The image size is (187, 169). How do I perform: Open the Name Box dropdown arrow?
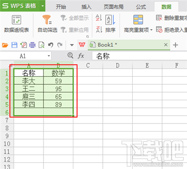(49, 56)
